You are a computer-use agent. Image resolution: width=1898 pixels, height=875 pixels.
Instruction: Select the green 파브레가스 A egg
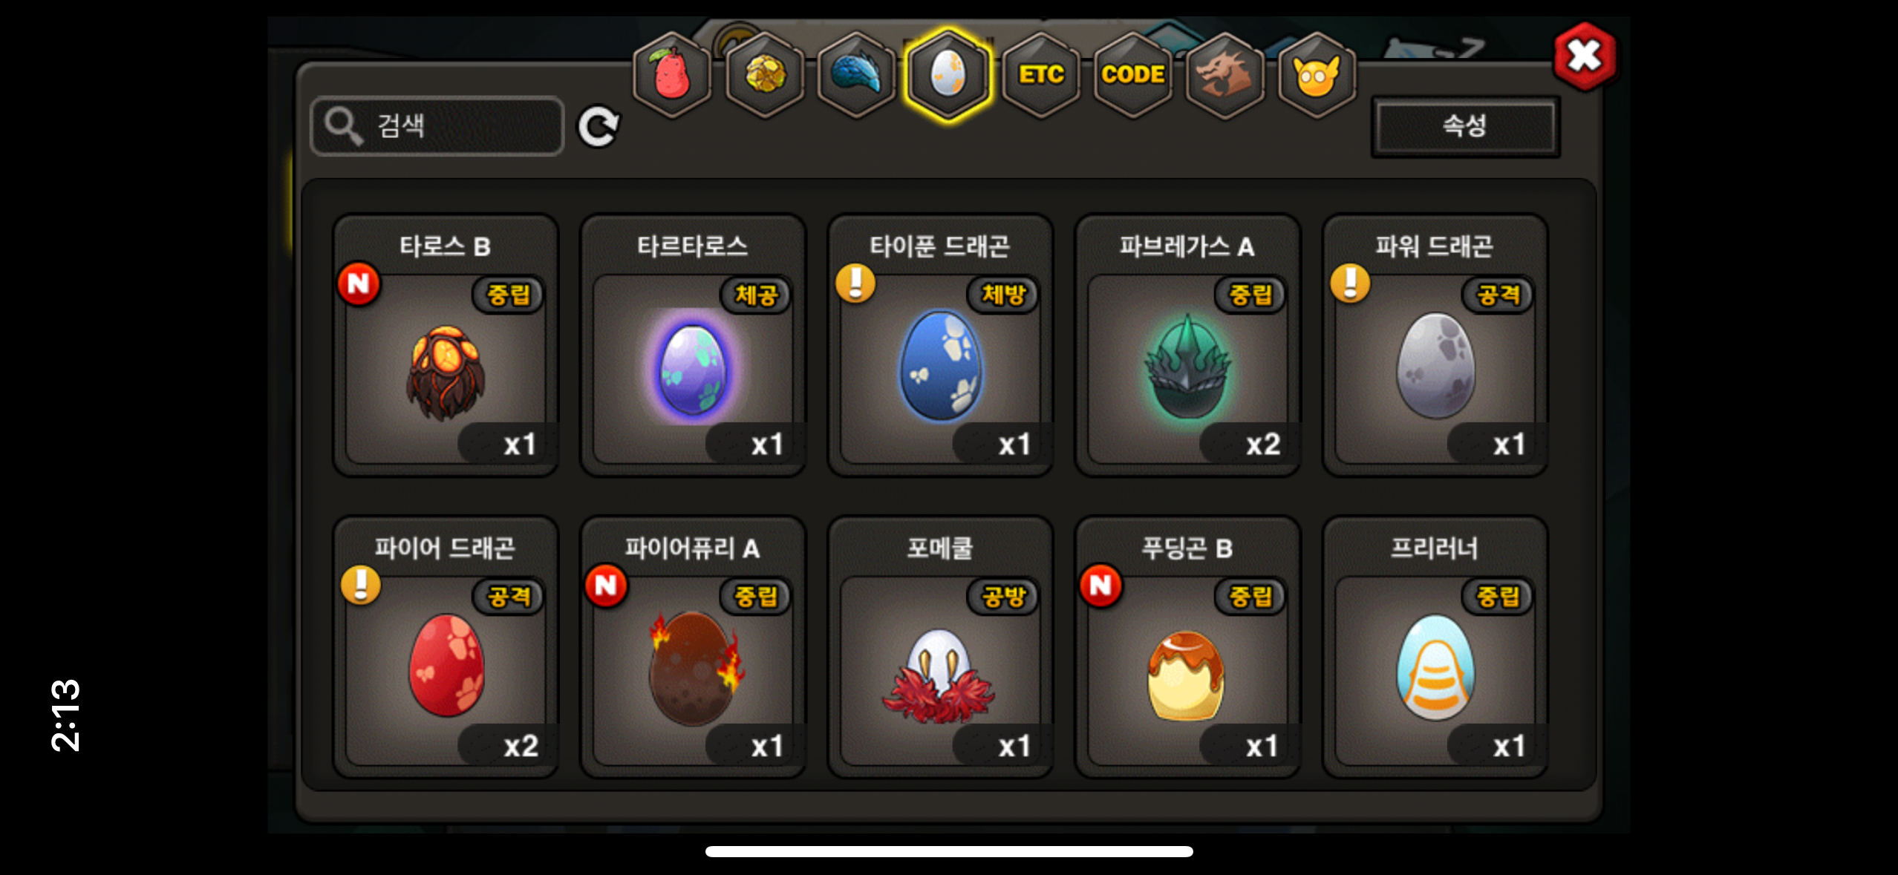[x=1187, y=345]
